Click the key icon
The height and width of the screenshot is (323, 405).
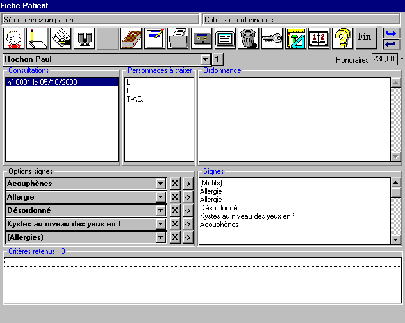pyautogui.click(x=272, y=38)
